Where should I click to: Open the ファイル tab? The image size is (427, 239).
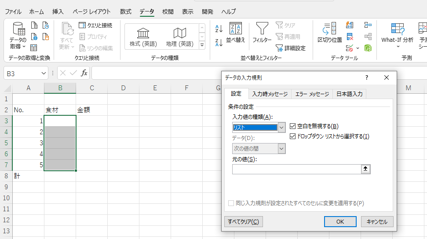tap(13, 11)
